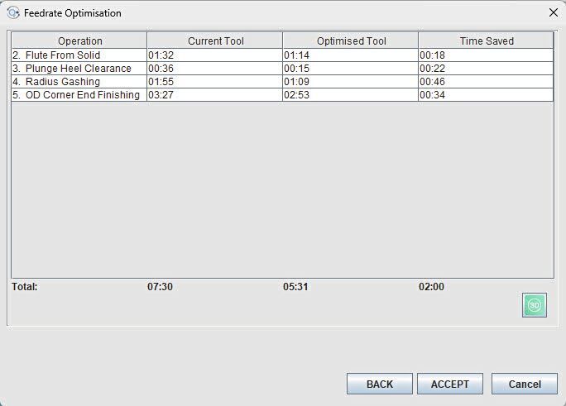Click the BACK button
The height and width of the screenshot is (406, 566).
pyautogui.click(x=379, y=384)
